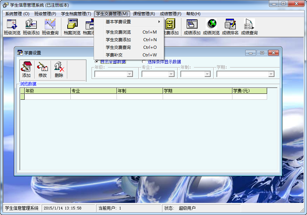Click the main application title bar icon
307x215 pixels.
[x=6, y=5]
